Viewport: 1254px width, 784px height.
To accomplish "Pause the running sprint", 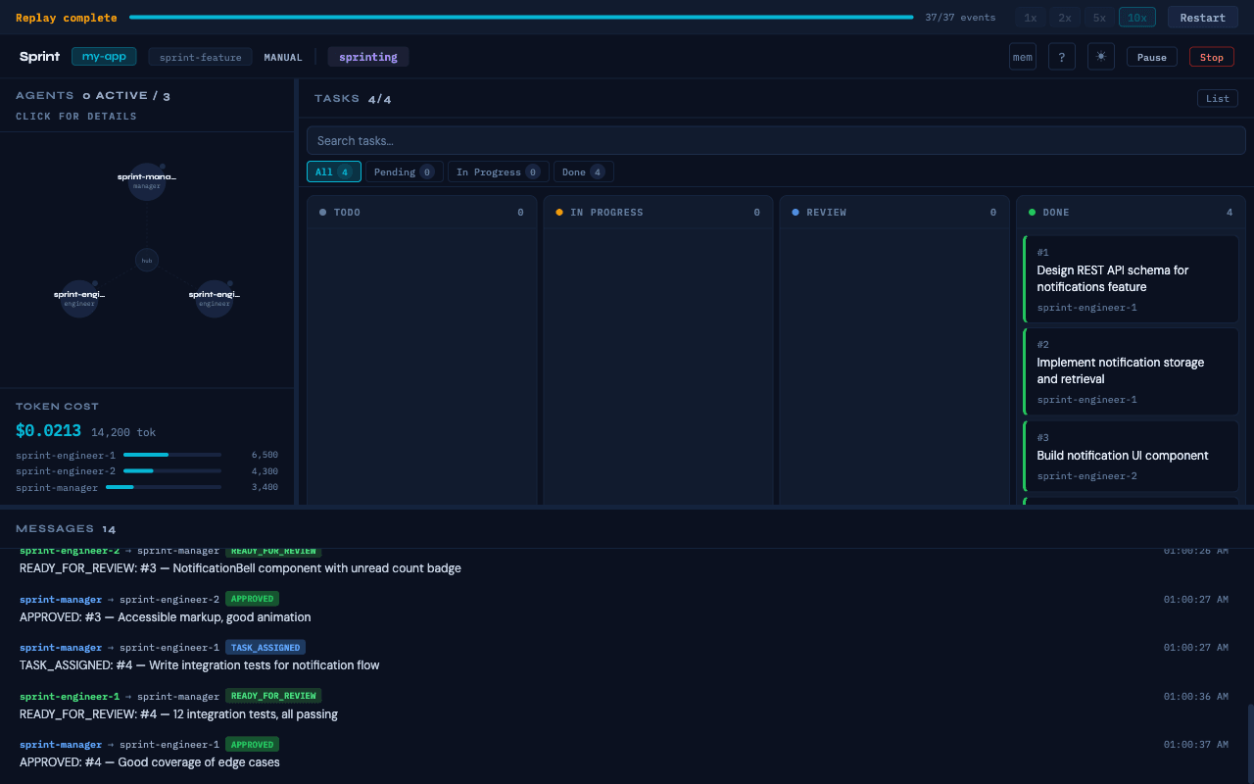I will click(x=1151, y=56).
